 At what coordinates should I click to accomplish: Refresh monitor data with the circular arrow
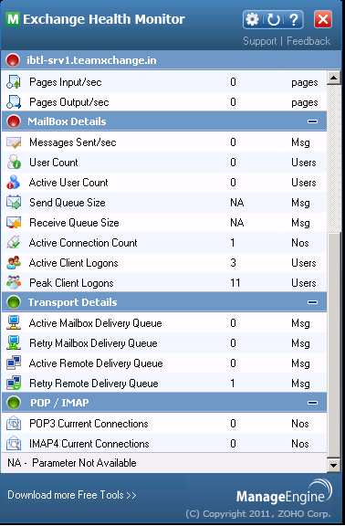(274, 19)
